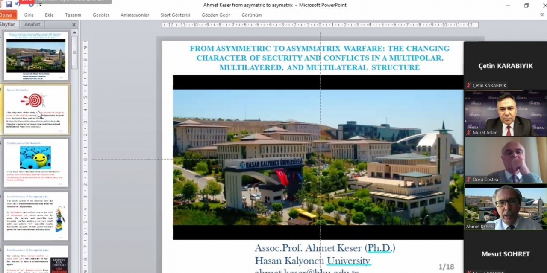Show the Slaytlar thumbnails pane tab
Viewport: 547px width, 273px height.
pos(7,25)
